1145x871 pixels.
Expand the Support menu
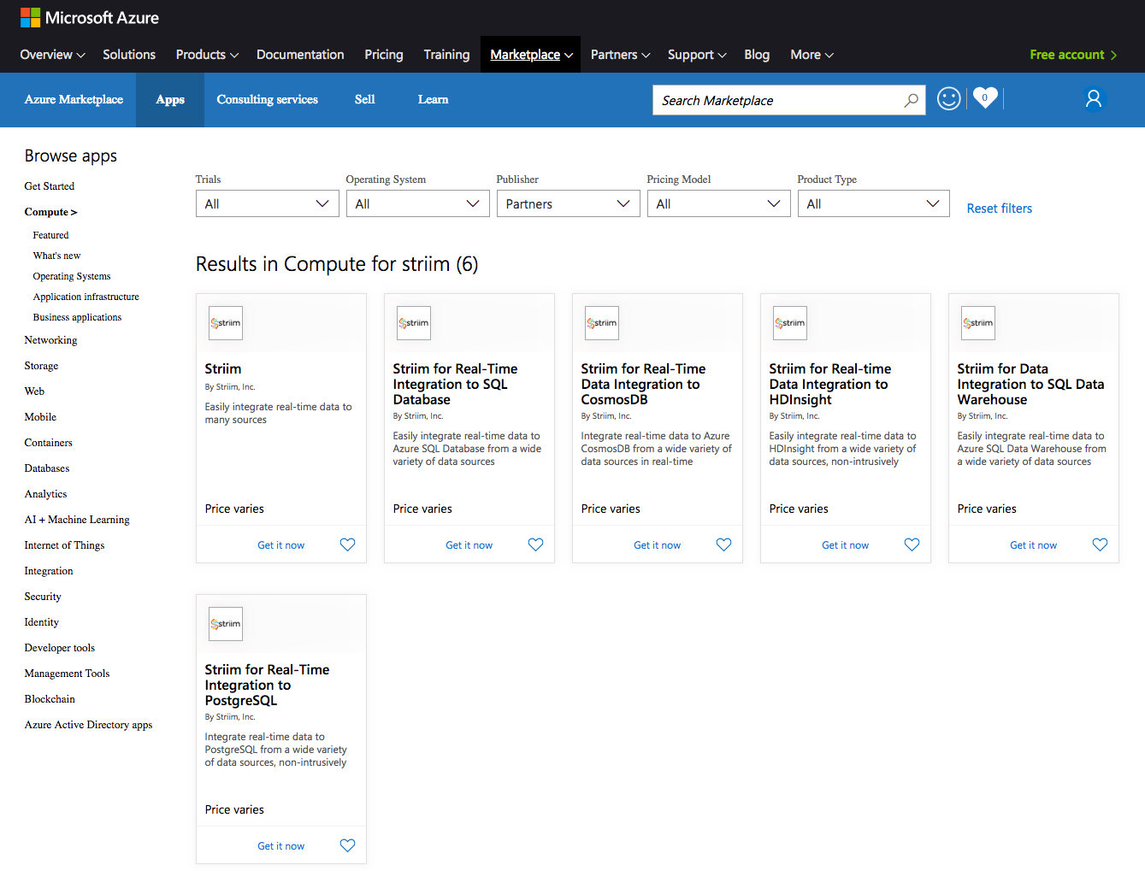tap(697, 55)
